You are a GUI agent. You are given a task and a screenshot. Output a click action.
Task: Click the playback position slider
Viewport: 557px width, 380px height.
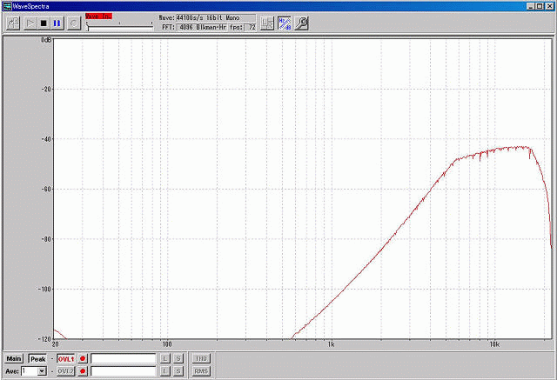(117, 27)
